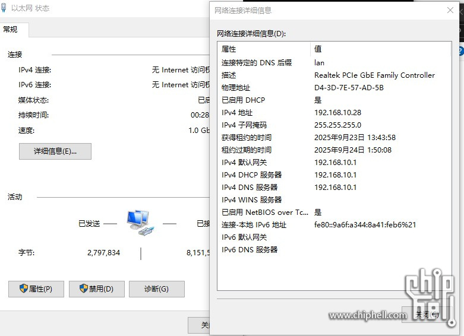464x336 pixels.
Task: Click the Ethernet Status window title icon
Action: [4, 8]
